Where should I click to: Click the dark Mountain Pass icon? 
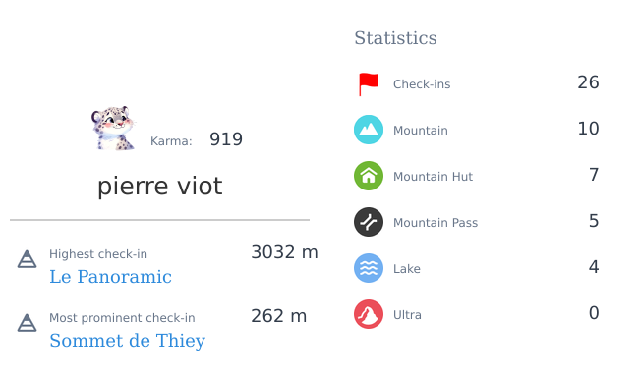(x=369, y=222)
